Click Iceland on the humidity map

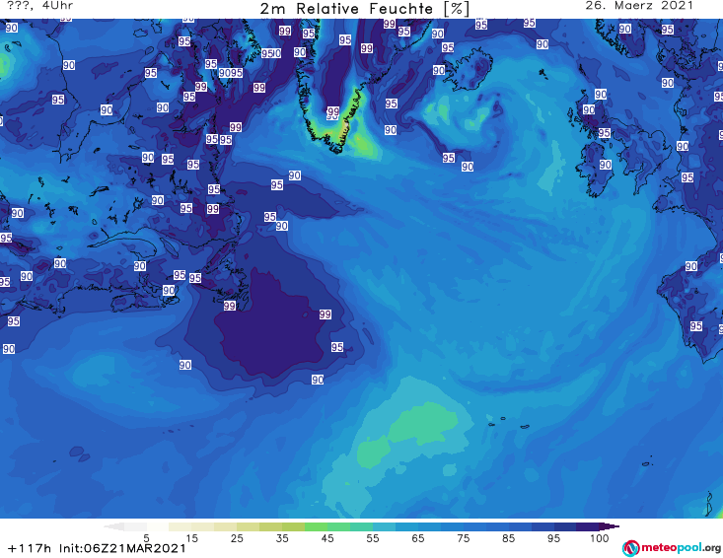(x=468, y=70)
